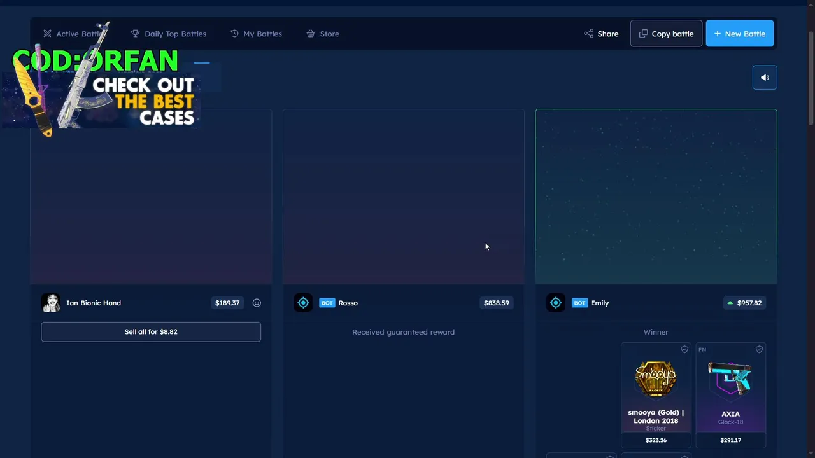Screen dimensions: 815x458
Task: Click the BOT badge beside Rosso
Action: point(327,303)
